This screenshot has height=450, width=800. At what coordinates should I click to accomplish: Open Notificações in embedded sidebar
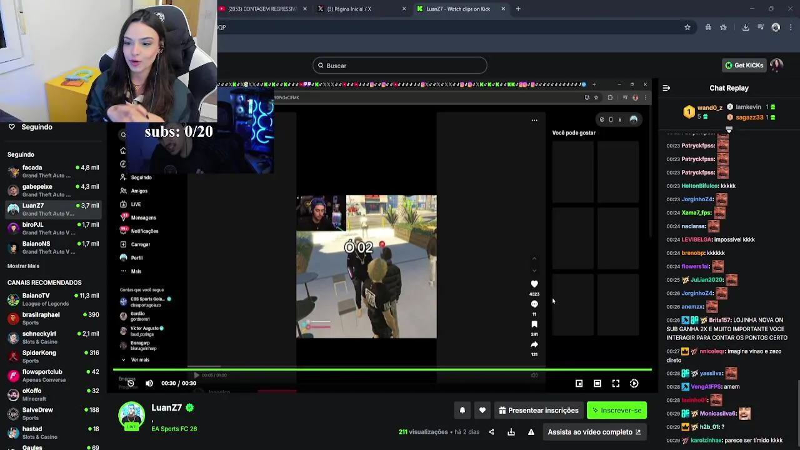[x=139, y=231]
